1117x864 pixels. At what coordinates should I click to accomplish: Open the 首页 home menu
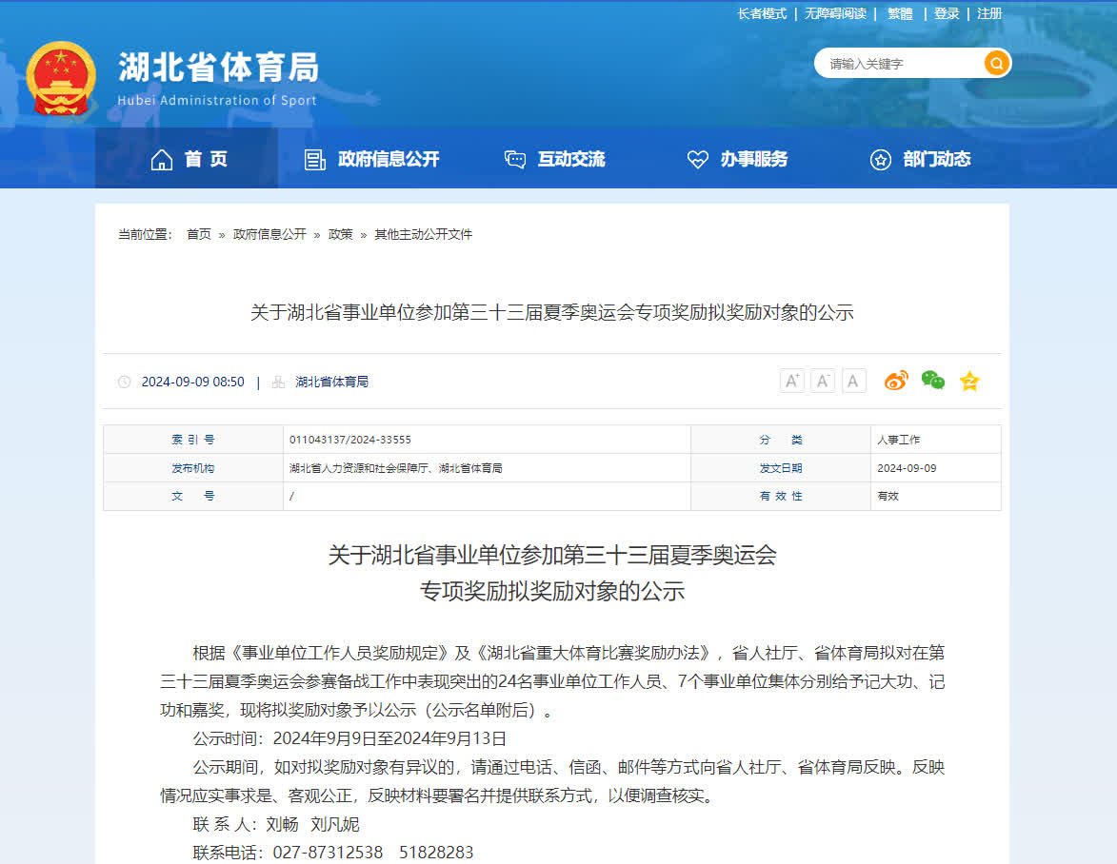coord(189,160)
